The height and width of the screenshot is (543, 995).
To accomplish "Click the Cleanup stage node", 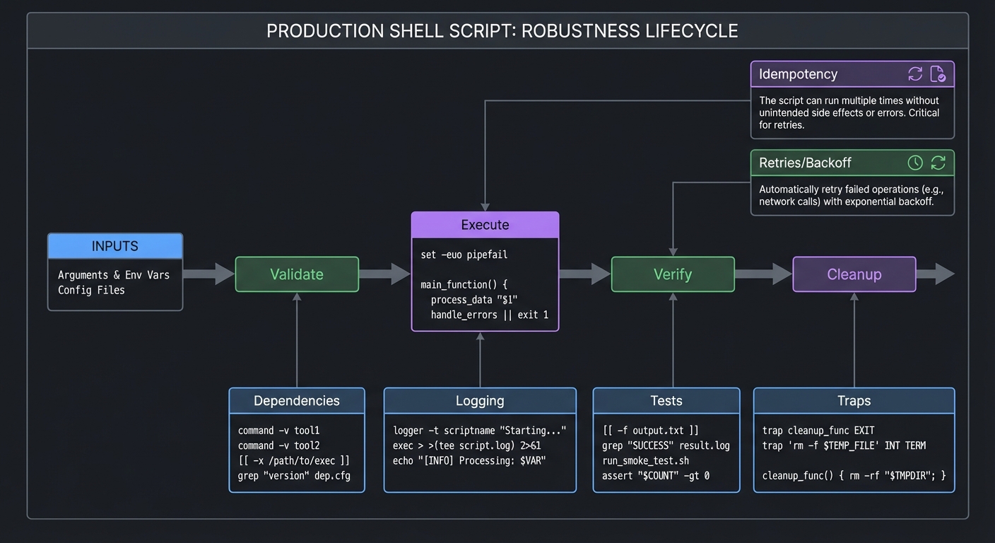I will 854,274.
